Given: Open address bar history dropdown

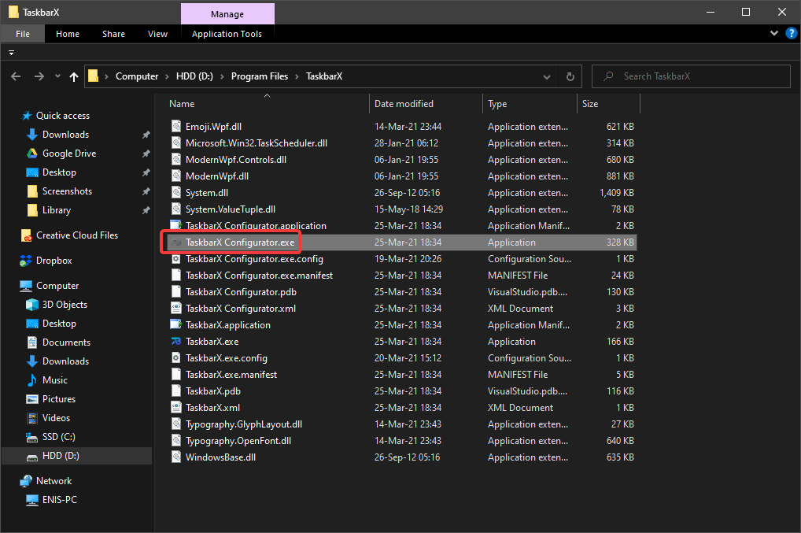Looking at the screenshot, I should click(548, 76).
